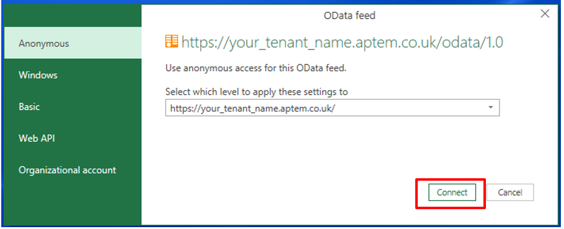Click 'Use anonymous access for this OData feed' text
This screenshot has width=564, height=229.
[x=256, y=68]
